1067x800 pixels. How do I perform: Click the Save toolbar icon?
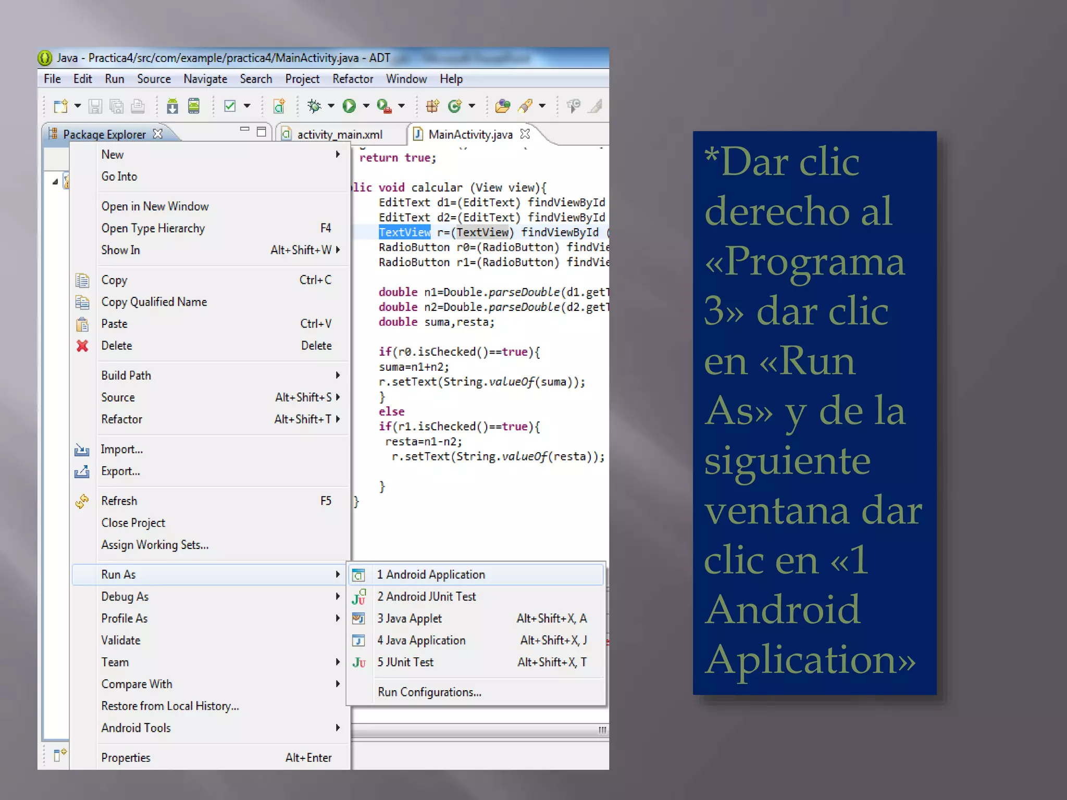point(95,106)
